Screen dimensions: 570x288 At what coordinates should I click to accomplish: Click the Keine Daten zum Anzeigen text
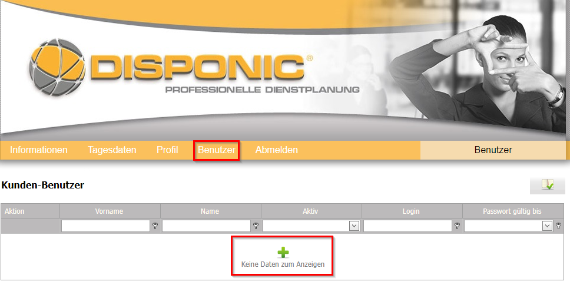(x=283, y=264)
